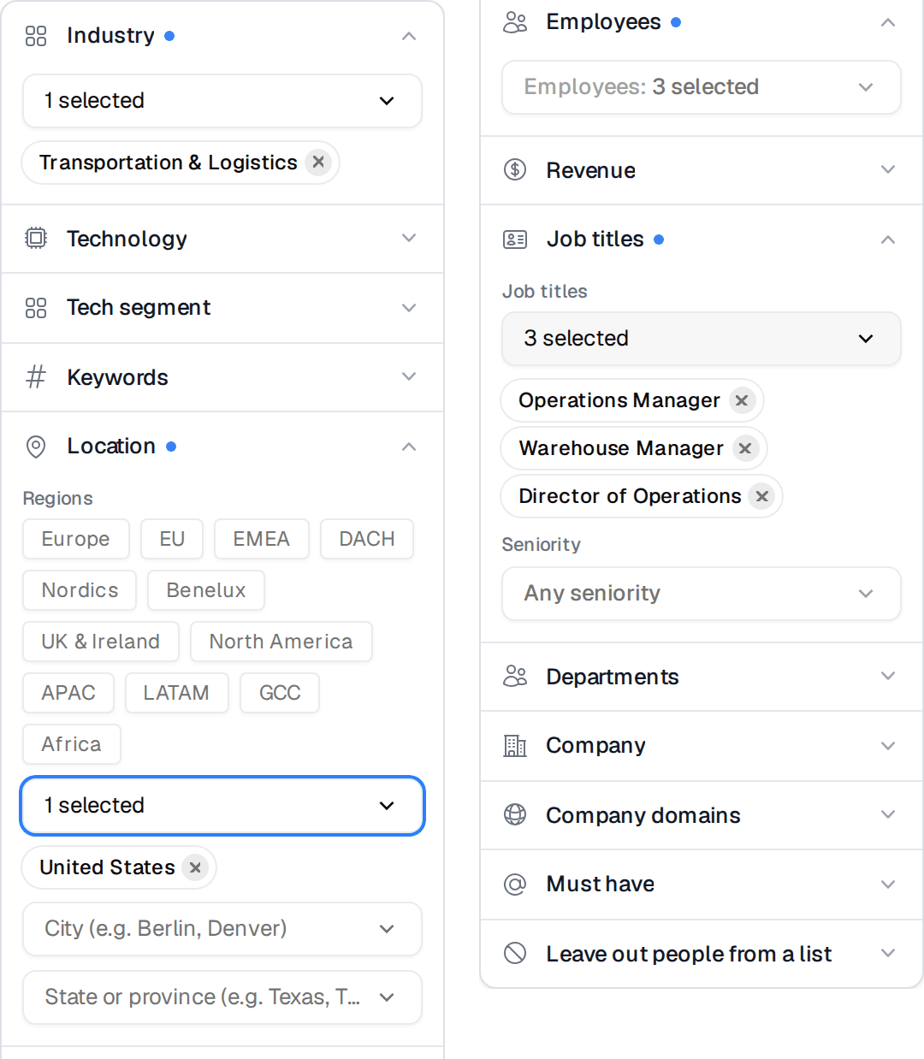Click the Departments section title

point(613,677)
